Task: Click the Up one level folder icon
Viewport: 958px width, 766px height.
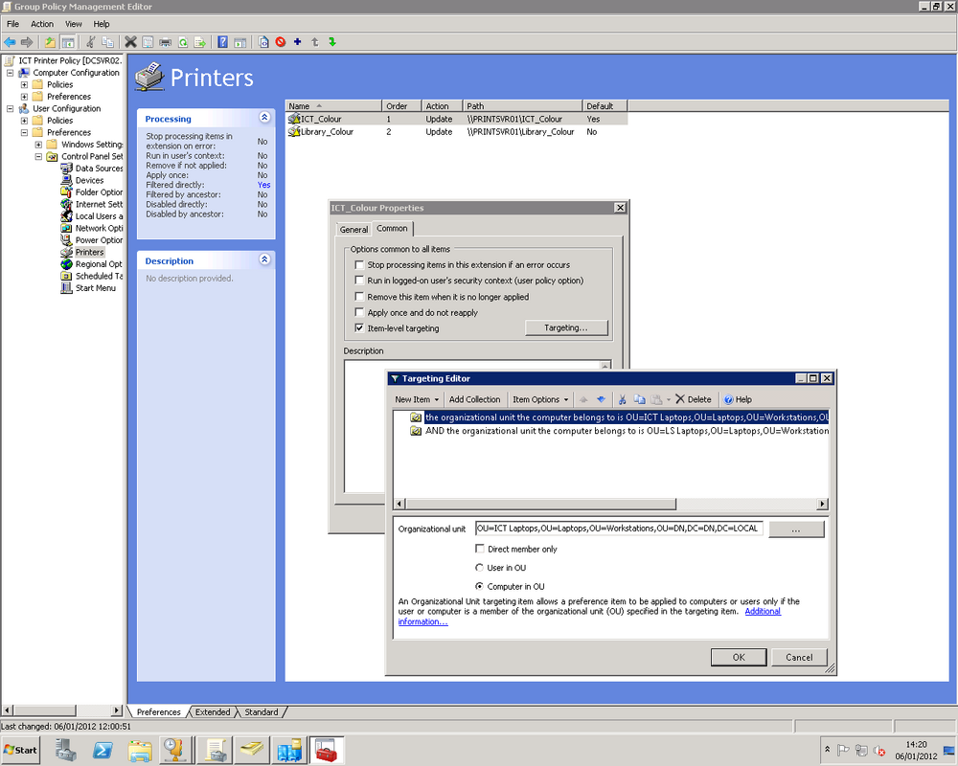Action: click(50, 42)
